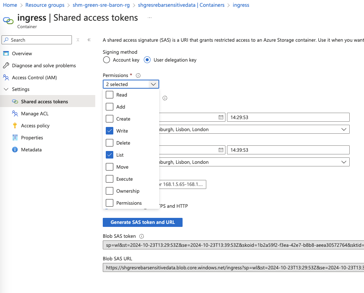Image resolution: width=364 pixels, height=293 pixels.
Task: Click the Blob SAS URL field
Action: 233,268
